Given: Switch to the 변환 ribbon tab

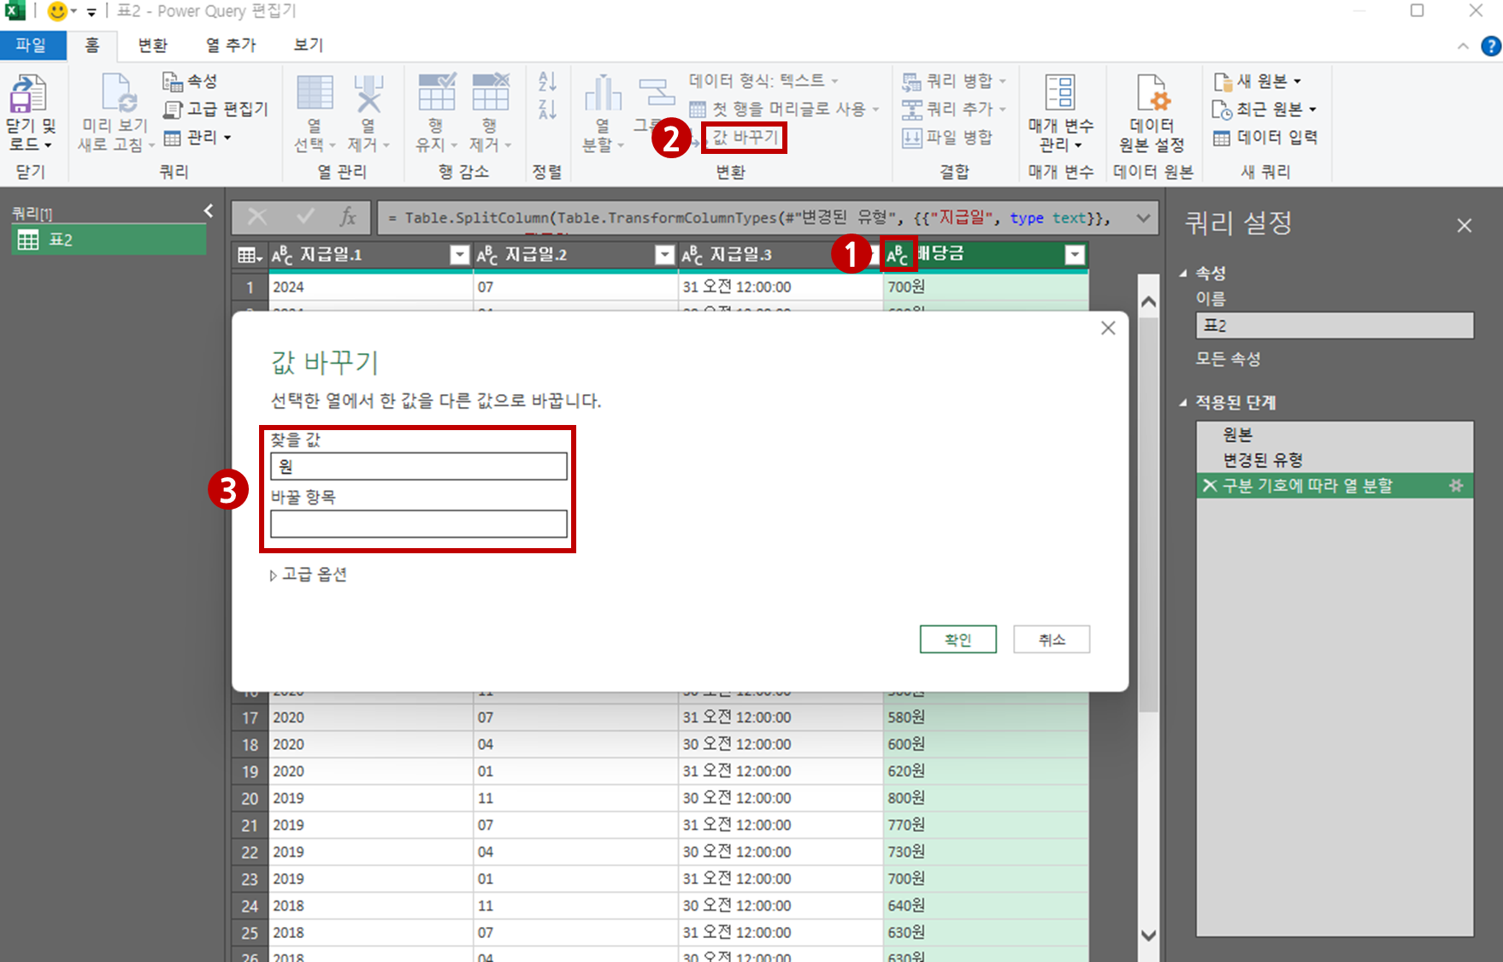Looking at the screenshot, I should (152, 45).
